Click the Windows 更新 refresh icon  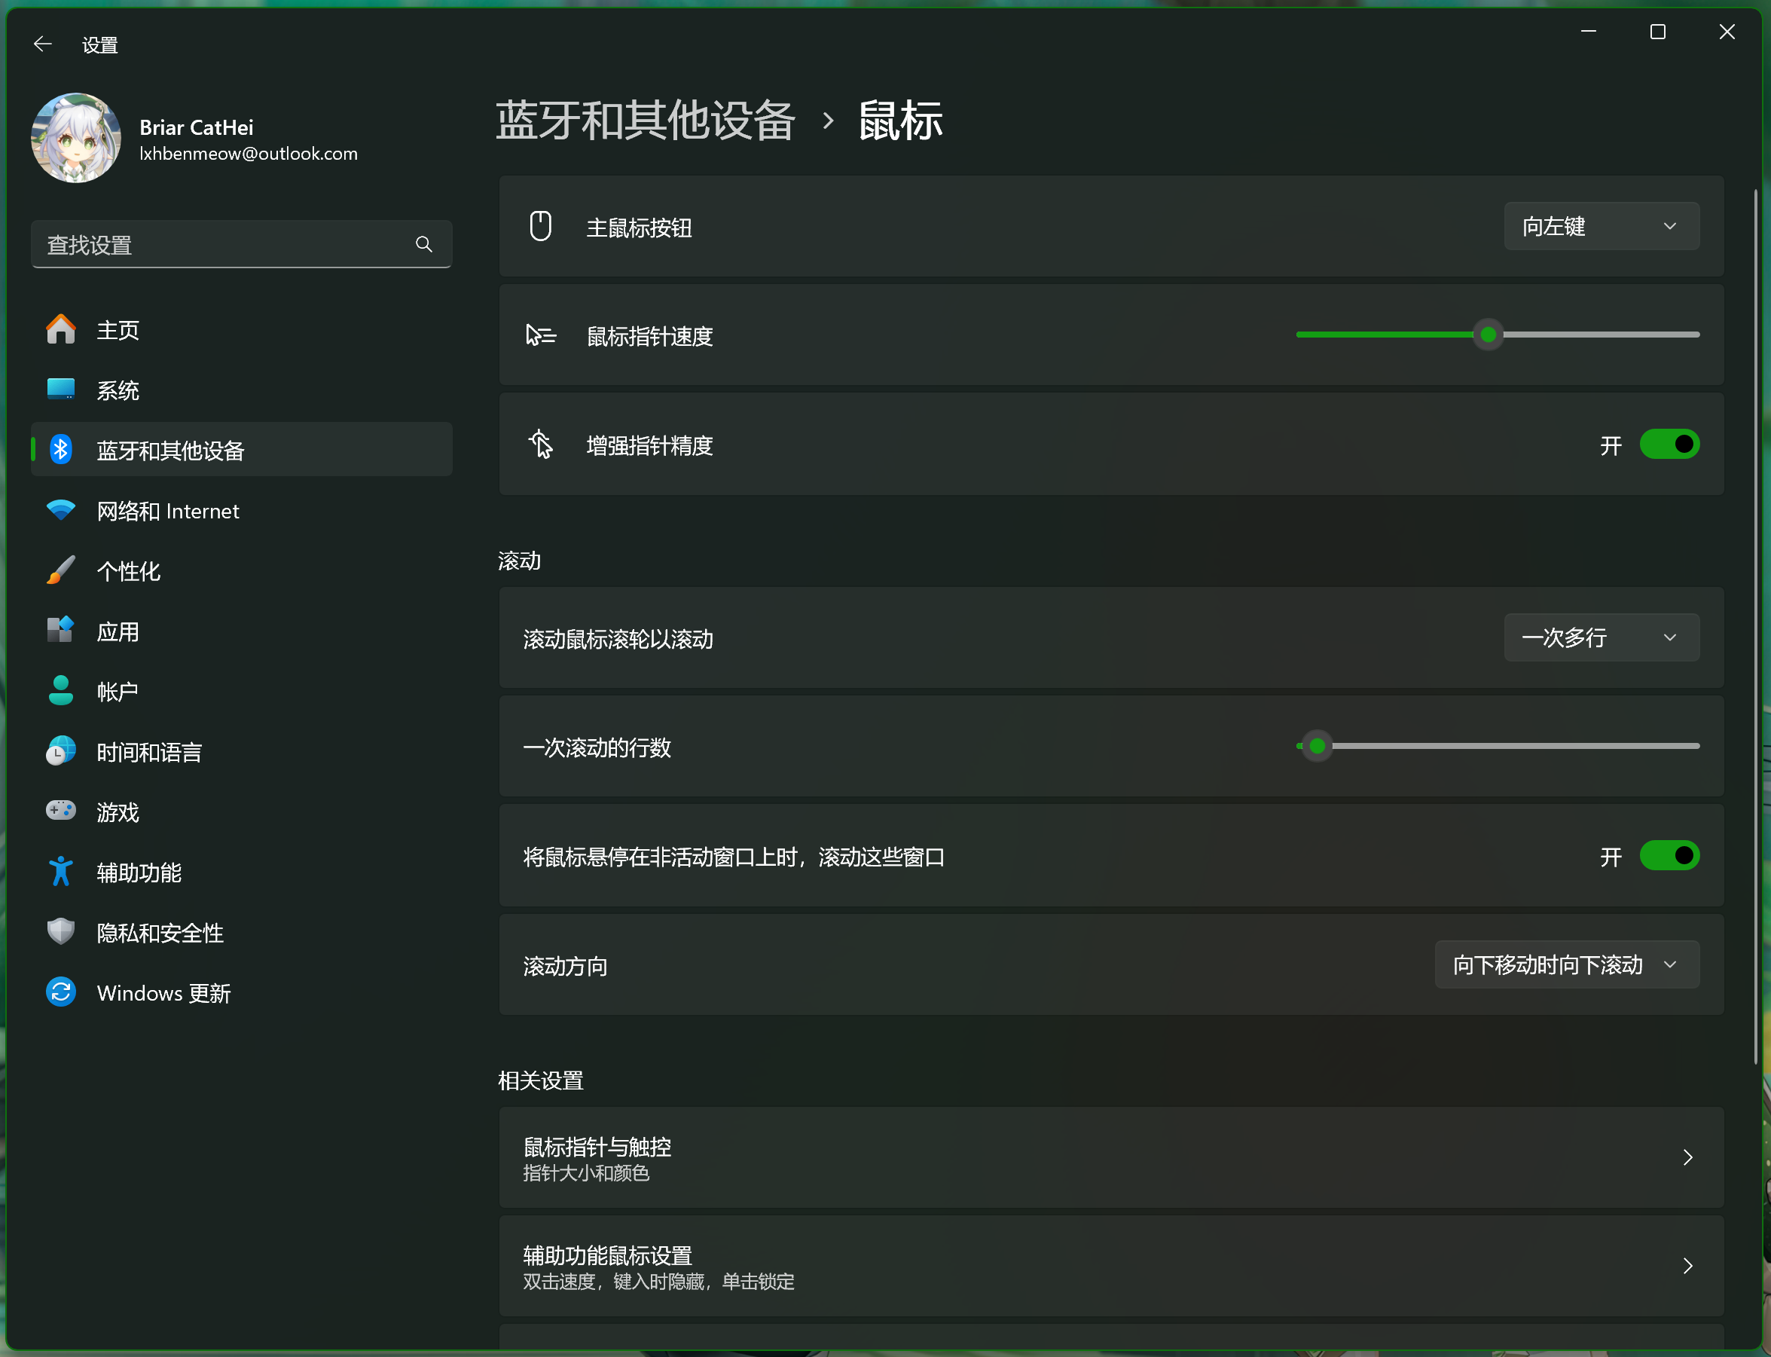click(60, 993)
